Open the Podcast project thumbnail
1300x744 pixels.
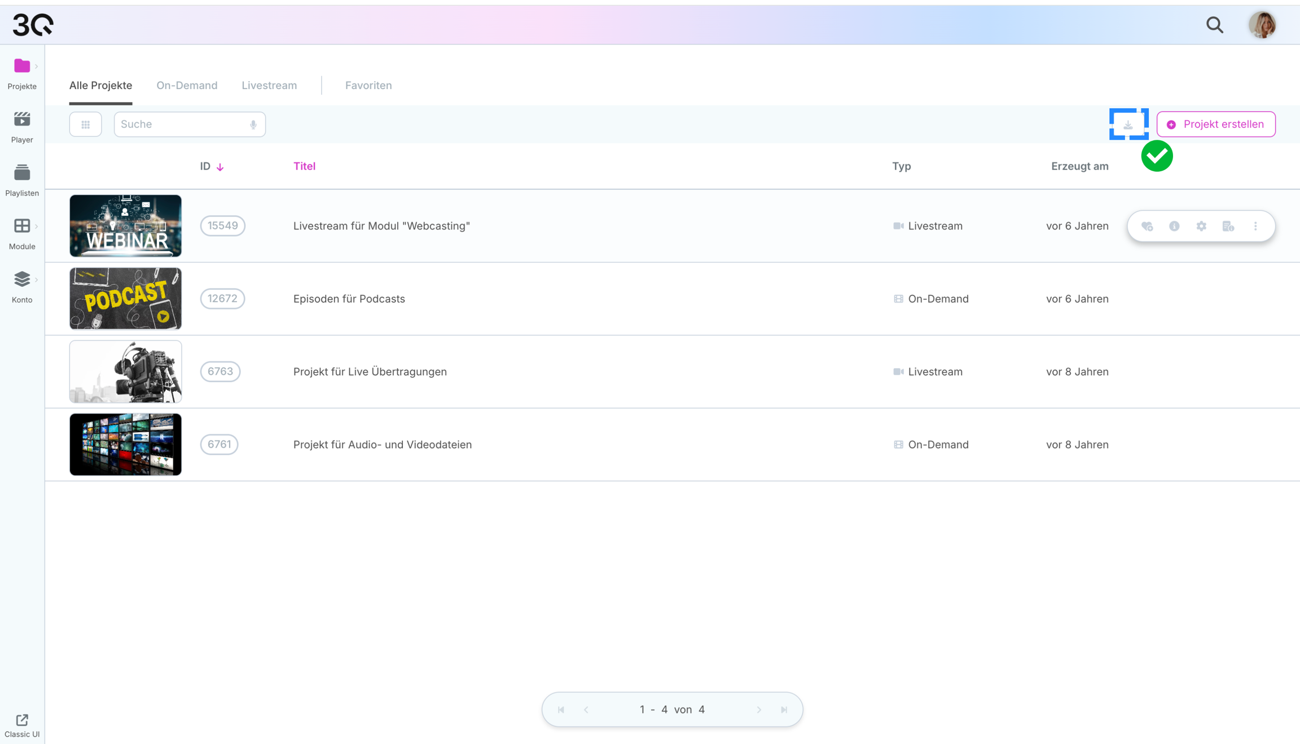point(125,299)
